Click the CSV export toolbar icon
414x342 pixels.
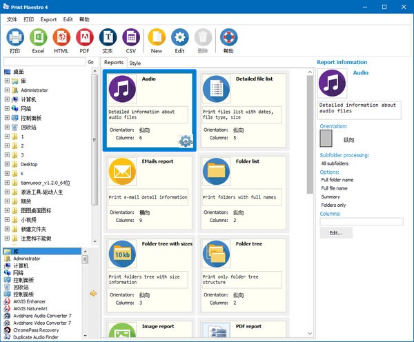click(131, 37)
